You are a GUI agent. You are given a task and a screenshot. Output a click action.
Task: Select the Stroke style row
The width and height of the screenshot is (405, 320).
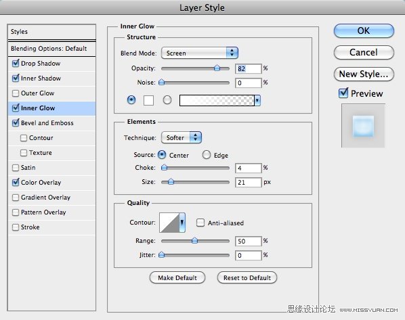pos(52,227)
